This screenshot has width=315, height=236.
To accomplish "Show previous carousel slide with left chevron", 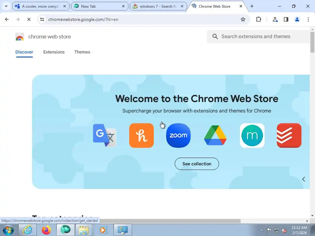I will pyautogui.click(x=304, y=179).
